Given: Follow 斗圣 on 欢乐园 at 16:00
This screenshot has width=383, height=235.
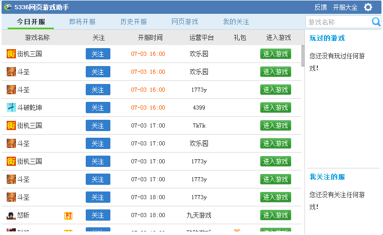Looking at the screenshot, I should 98,72.
